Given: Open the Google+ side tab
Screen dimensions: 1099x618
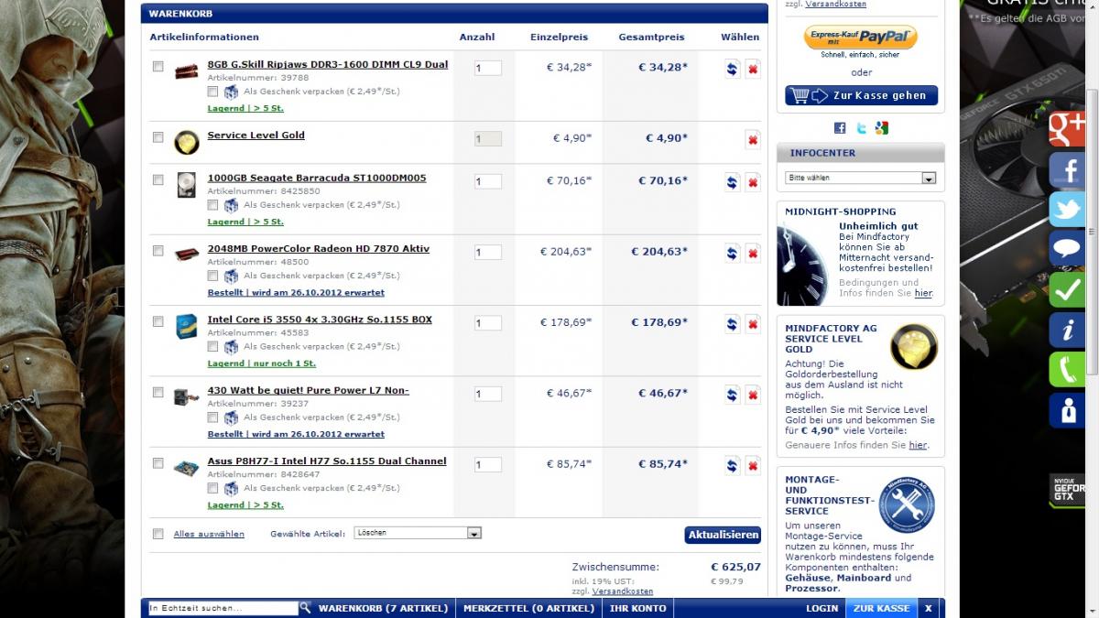Looking at the screenshot, I should pos(1067,129).
